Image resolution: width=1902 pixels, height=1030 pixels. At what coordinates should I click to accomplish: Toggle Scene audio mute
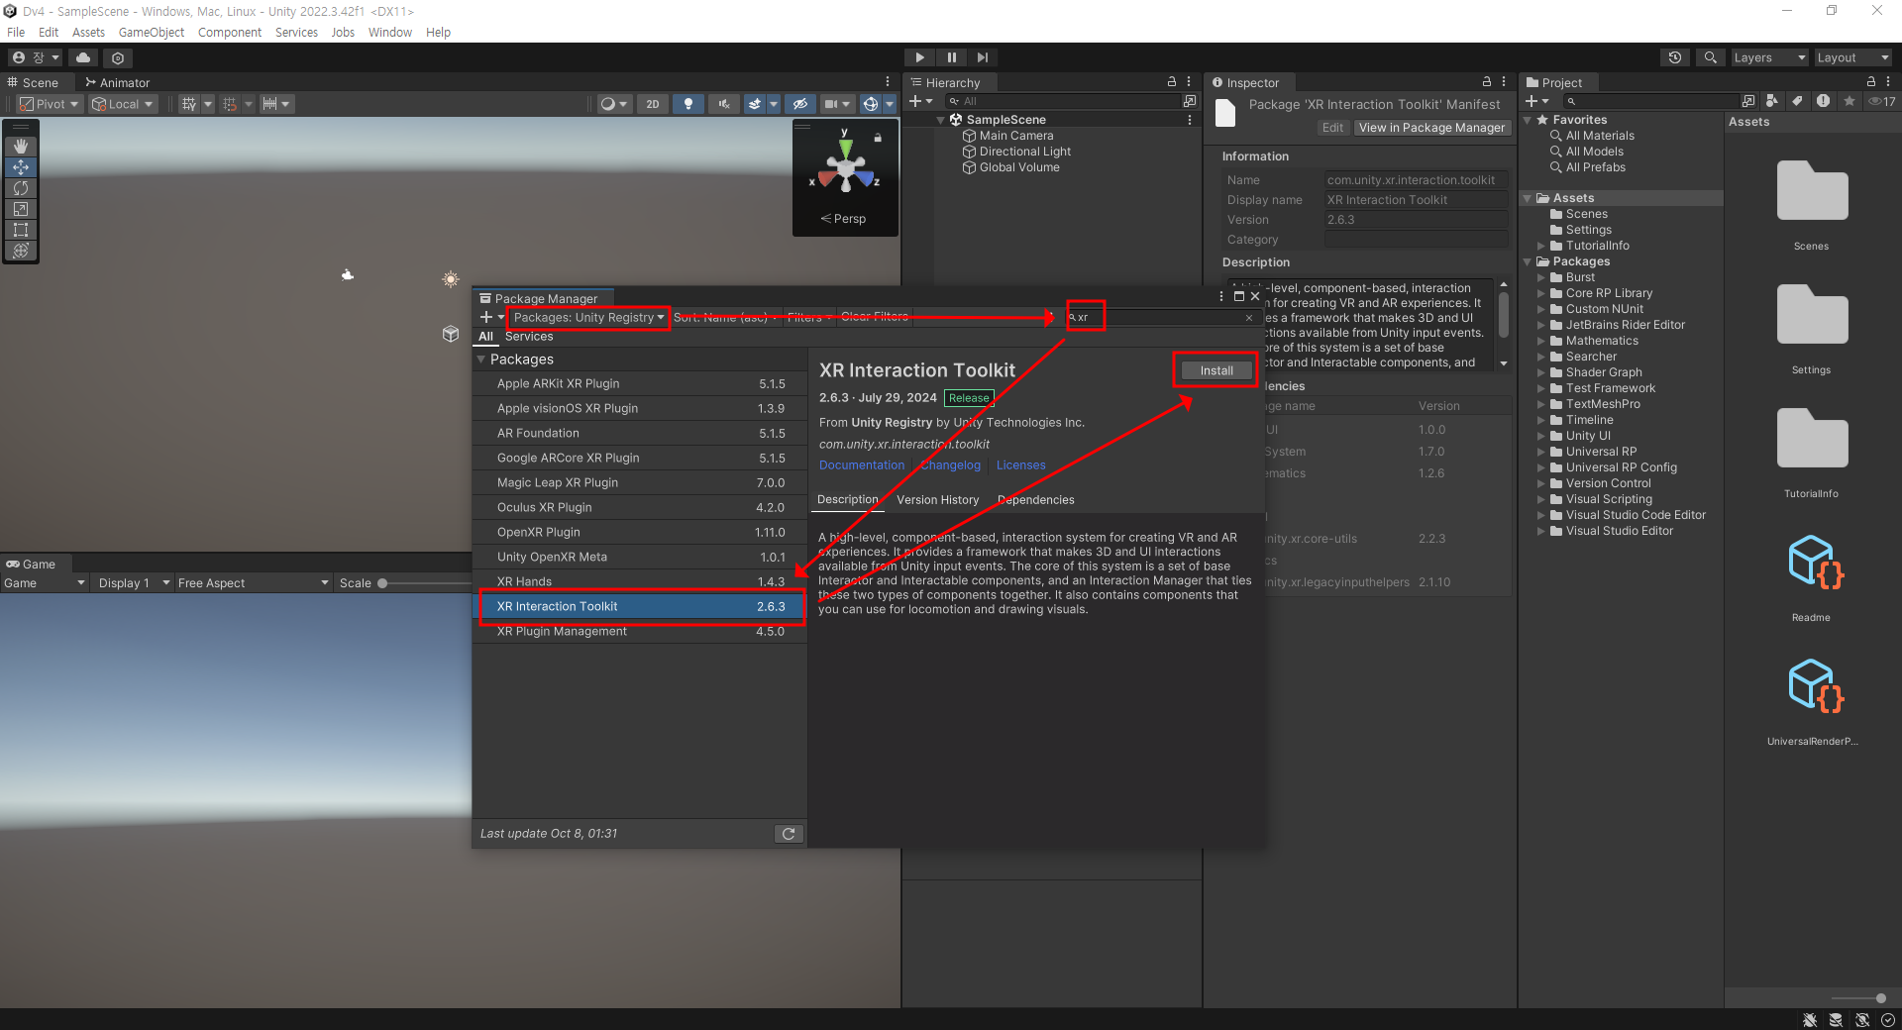coord(724,104)
